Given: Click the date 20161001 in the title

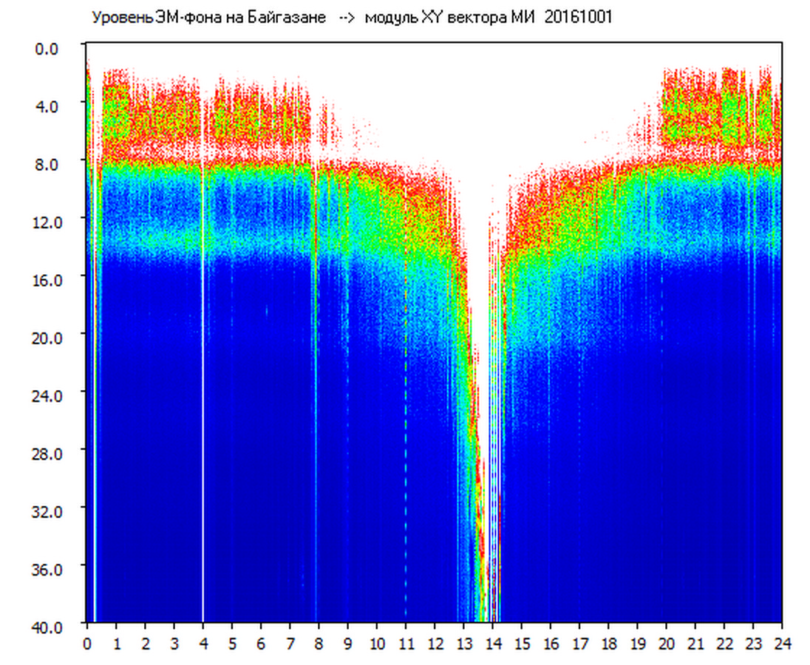Looking at the screenshot, I should 579,18.
